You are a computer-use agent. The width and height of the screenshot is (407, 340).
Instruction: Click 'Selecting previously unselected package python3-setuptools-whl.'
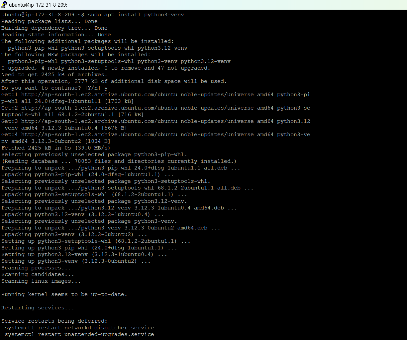[x=106, y=181]
